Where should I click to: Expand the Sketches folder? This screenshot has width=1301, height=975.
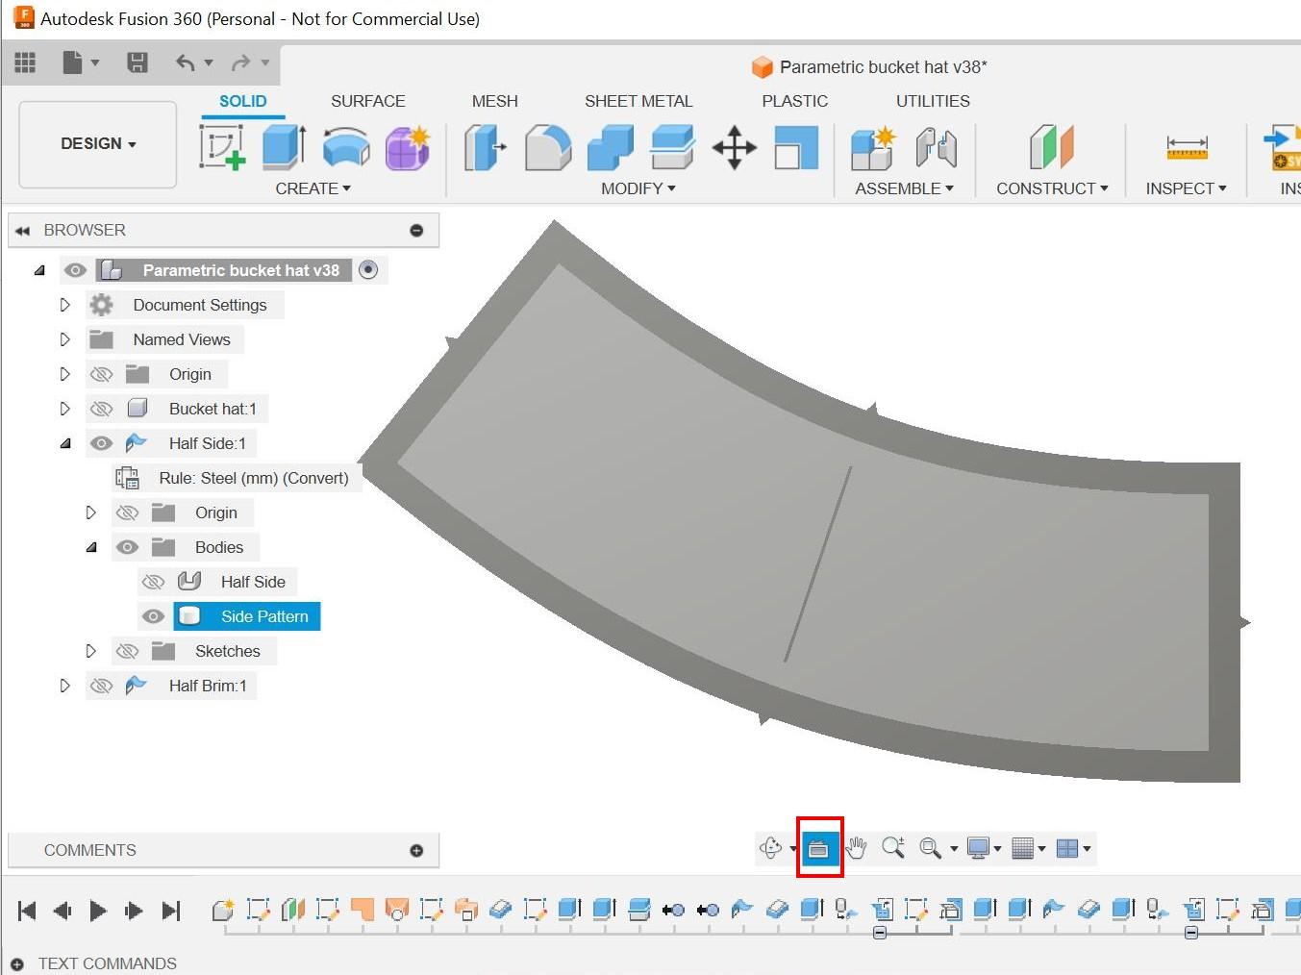pyautogui.click(x=91, y=651)
